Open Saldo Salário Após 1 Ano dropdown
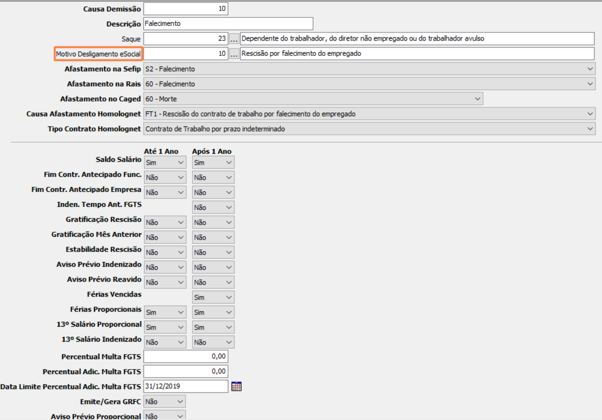This screenshot has width=602, height=420. (213, 162)
